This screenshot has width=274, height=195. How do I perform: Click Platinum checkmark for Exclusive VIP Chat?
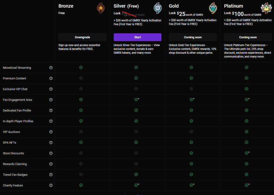pos(246,89)
